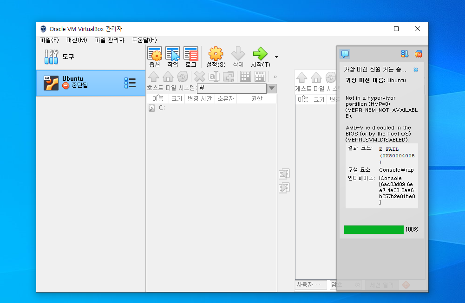Open the Ubuntu VM list menu icon
Screen dimensions: 465x303
pos(130,83)
